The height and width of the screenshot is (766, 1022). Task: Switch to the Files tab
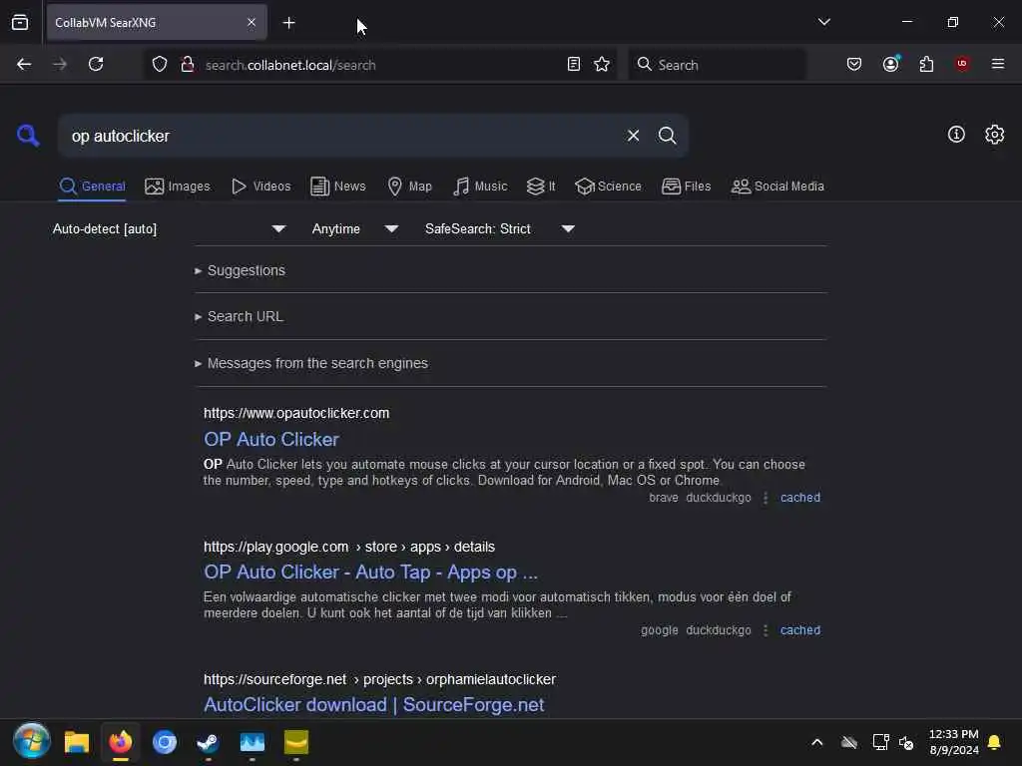tap(686, 187)
